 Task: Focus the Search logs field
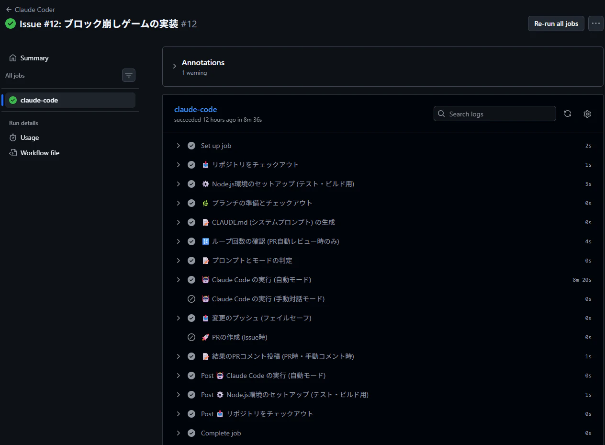point(495,114)
